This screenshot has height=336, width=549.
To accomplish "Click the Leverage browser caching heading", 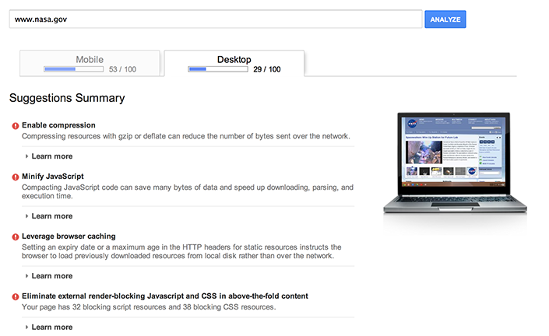I will [x=69, y=236].
